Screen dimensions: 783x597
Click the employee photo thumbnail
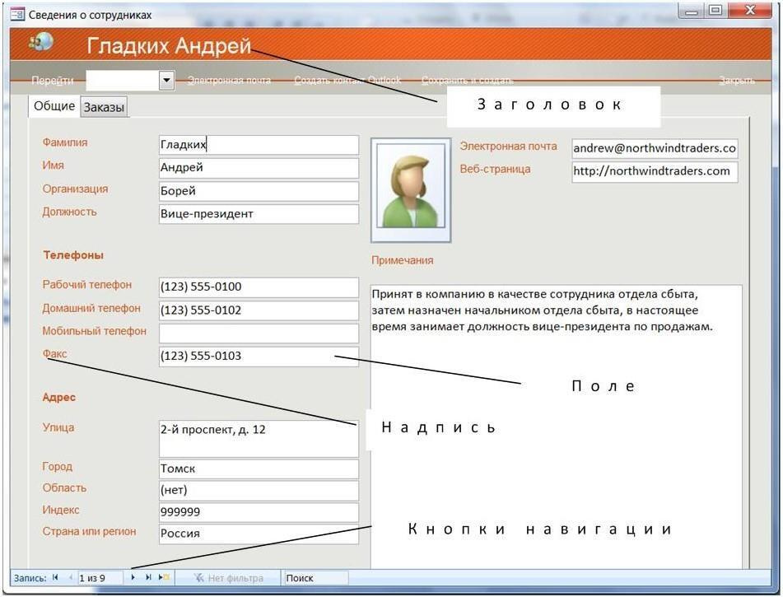tap(411, 190)
